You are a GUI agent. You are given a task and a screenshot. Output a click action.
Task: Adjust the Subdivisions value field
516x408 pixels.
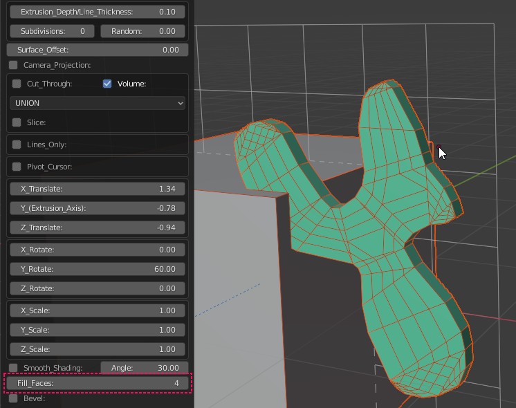(53, 31)
